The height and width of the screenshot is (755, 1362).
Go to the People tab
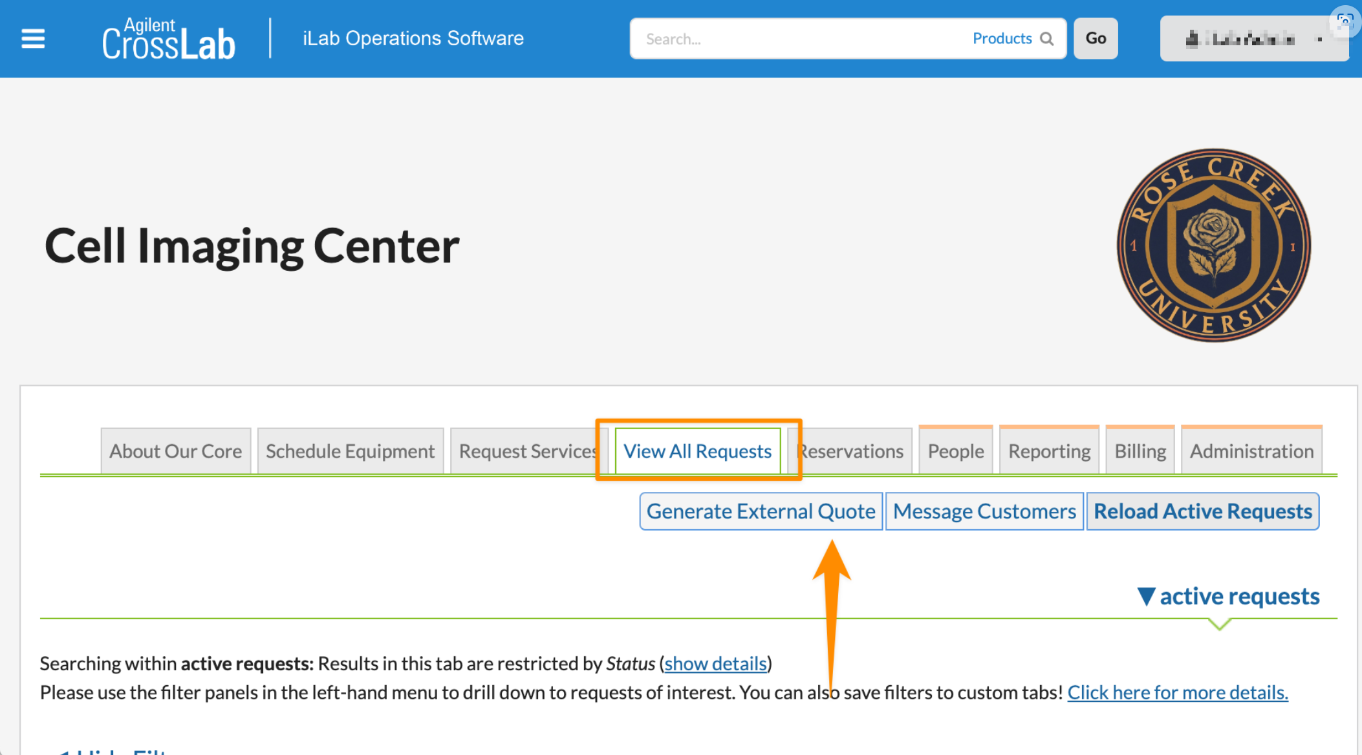pyautogui.click(x=955, y=451)
